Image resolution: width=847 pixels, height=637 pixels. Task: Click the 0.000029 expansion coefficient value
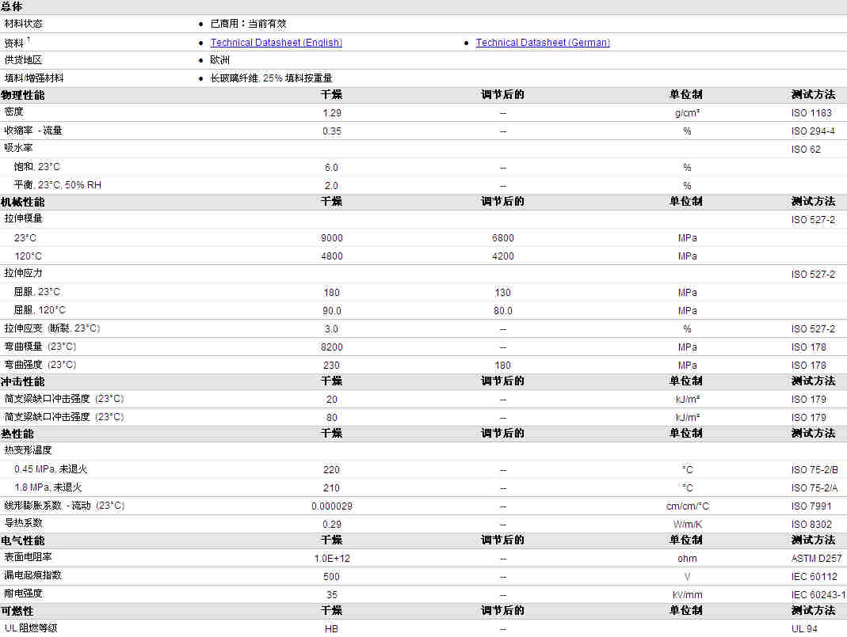(331, 506)
